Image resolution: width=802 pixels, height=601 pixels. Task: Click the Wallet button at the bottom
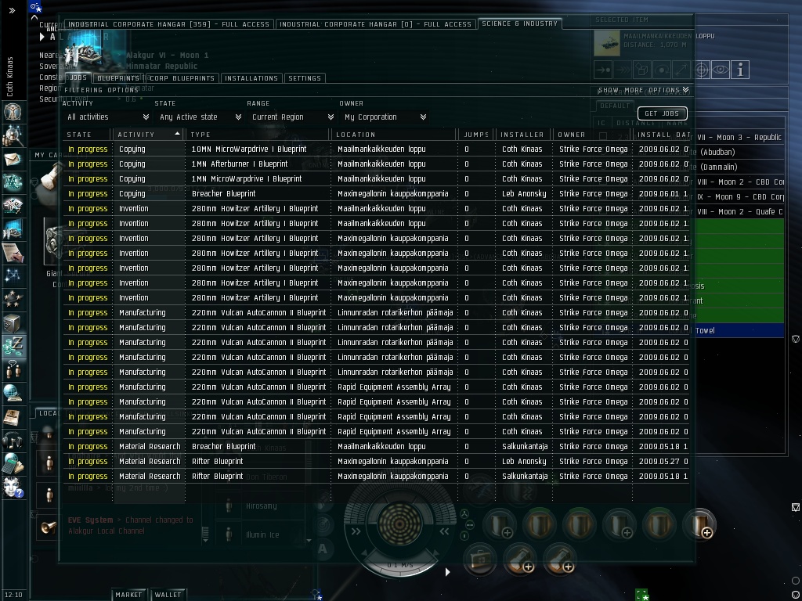[x=168, y=595]
